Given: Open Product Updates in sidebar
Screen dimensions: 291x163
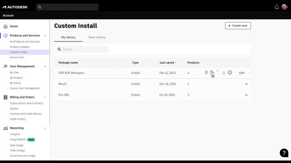Looking at the screenshot, I should point(20,47).
